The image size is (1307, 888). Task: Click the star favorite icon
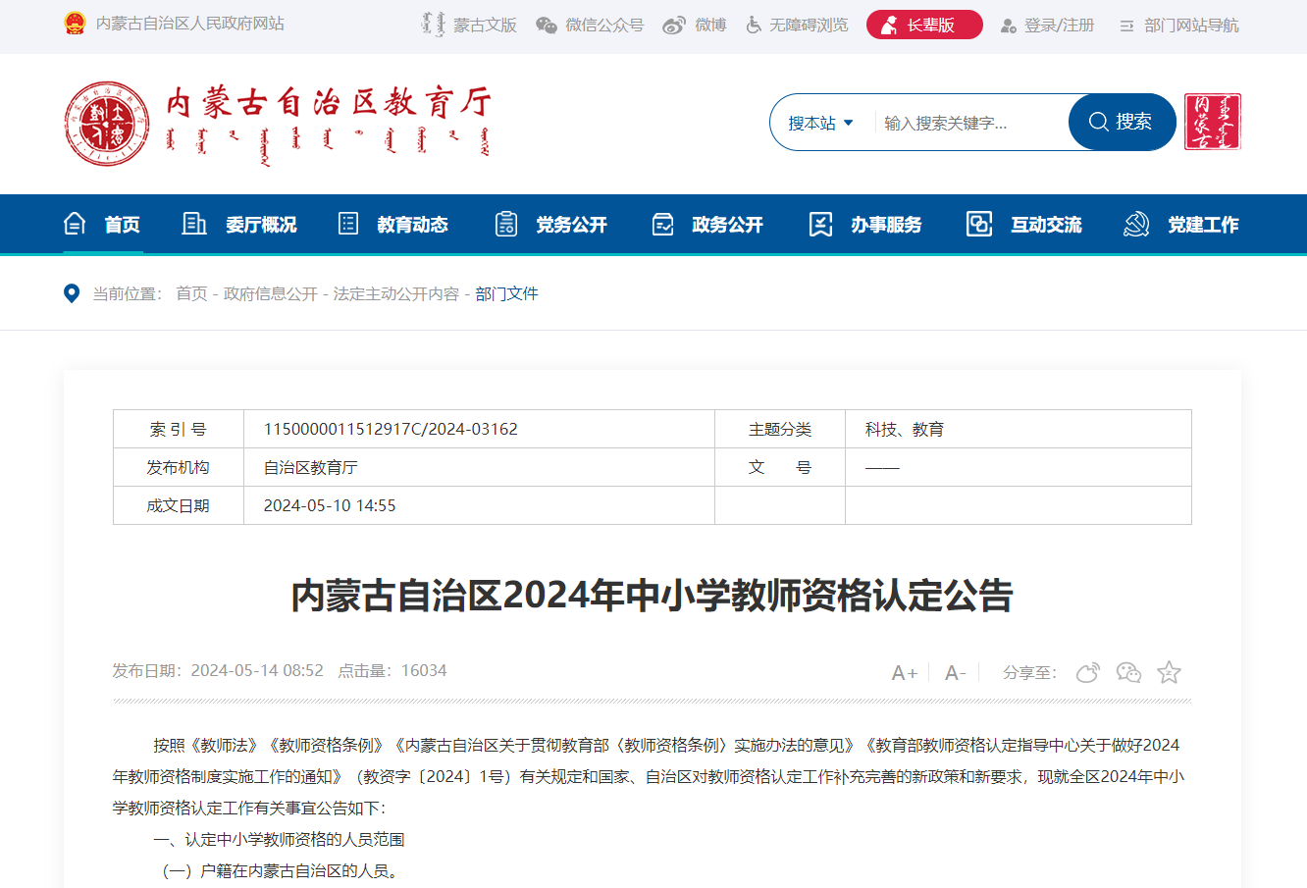[x=1169, y=672]
